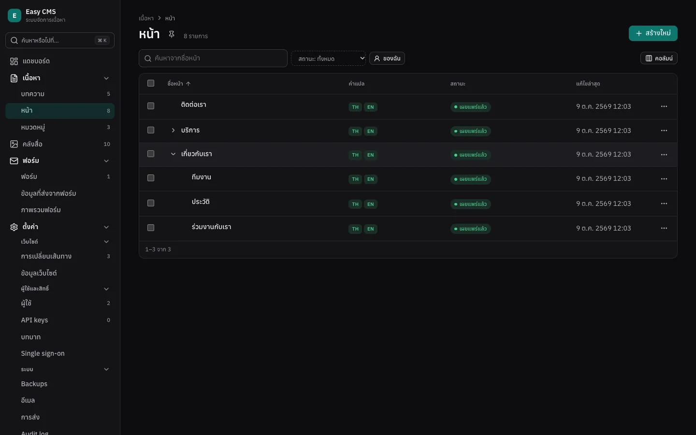Open row actions menu for บริการ
This screenshot has width=696, height=435.
point(664,130)
